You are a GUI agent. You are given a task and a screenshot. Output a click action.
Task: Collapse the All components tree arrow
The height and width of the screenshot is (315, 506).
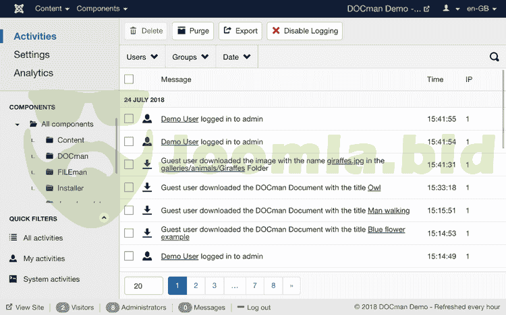pos(18,125)
